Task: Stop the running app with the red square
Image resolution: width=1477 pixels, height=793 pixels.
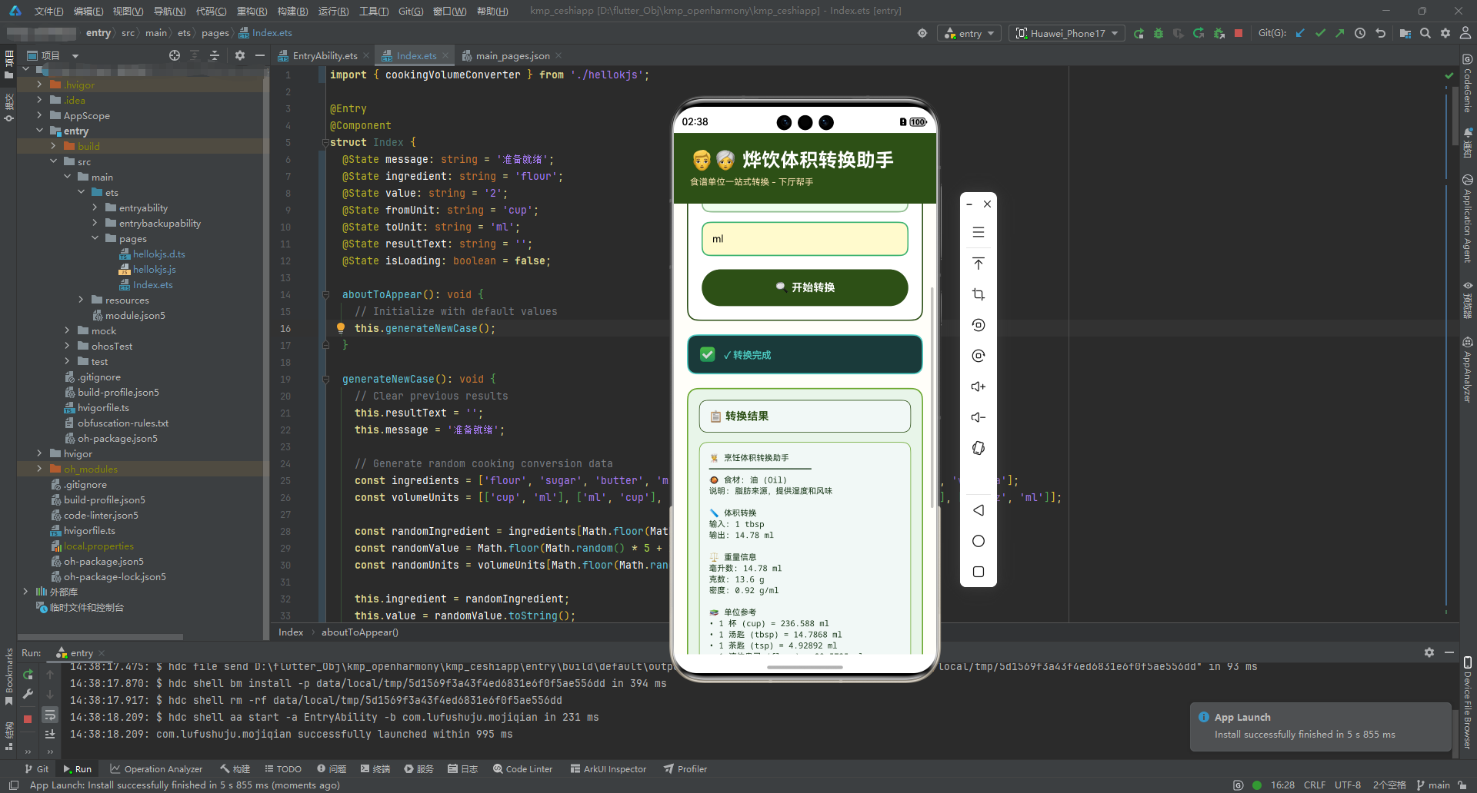Action: tap(1239, 33)
